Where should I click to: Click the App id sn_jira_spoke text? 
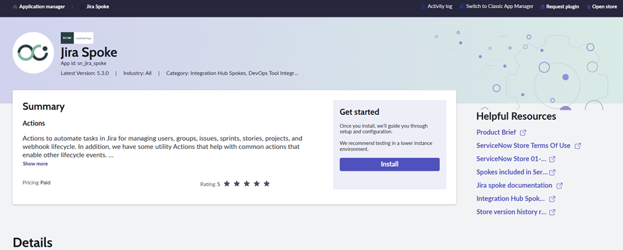(x=84, y=63)
